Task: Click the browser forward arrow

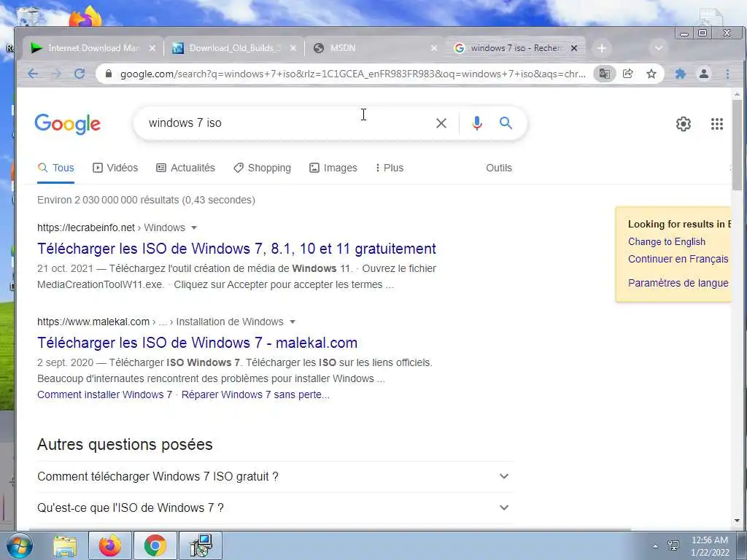Action: [56, 74]
